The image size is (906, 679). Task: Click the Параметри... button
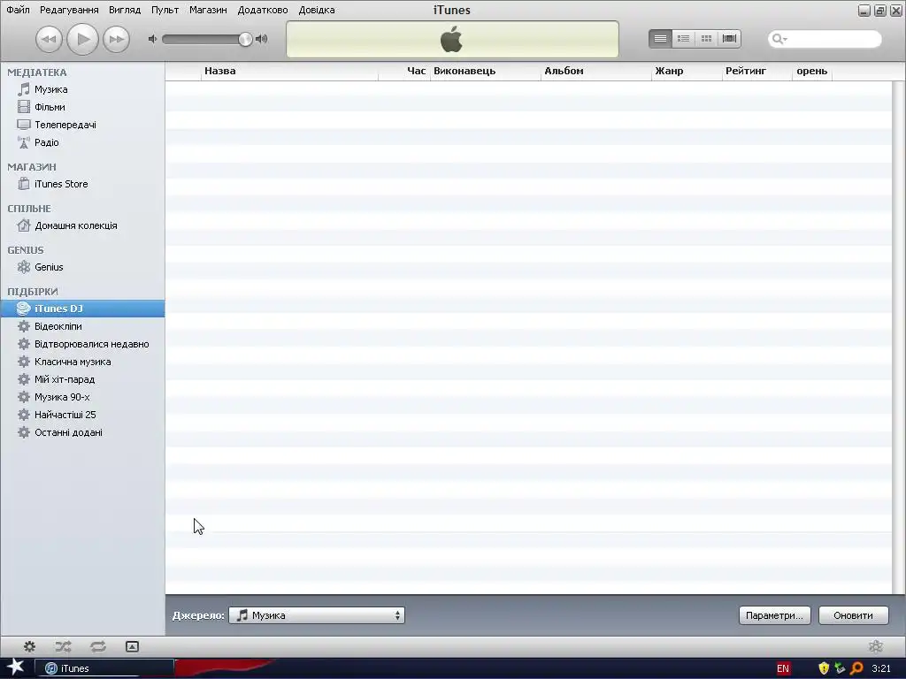pyautogui.click(x=774, y=615)
